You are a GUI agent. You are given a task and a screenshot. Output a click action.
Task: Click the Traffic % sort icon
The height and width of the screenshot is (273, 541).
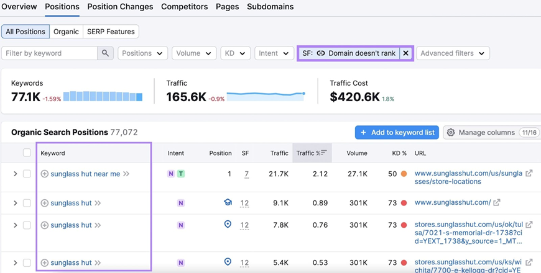pos(323,153)
